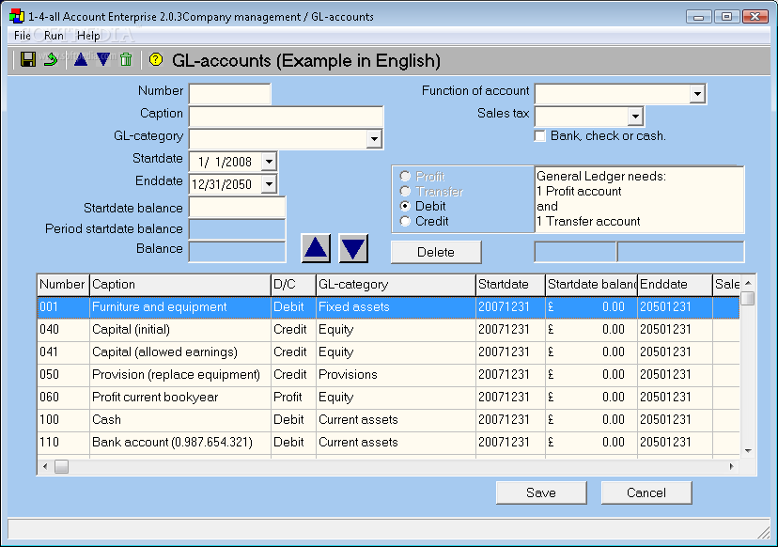Click the small blue up arrow in toolbar
778x547 pixels.
(80, 60)
